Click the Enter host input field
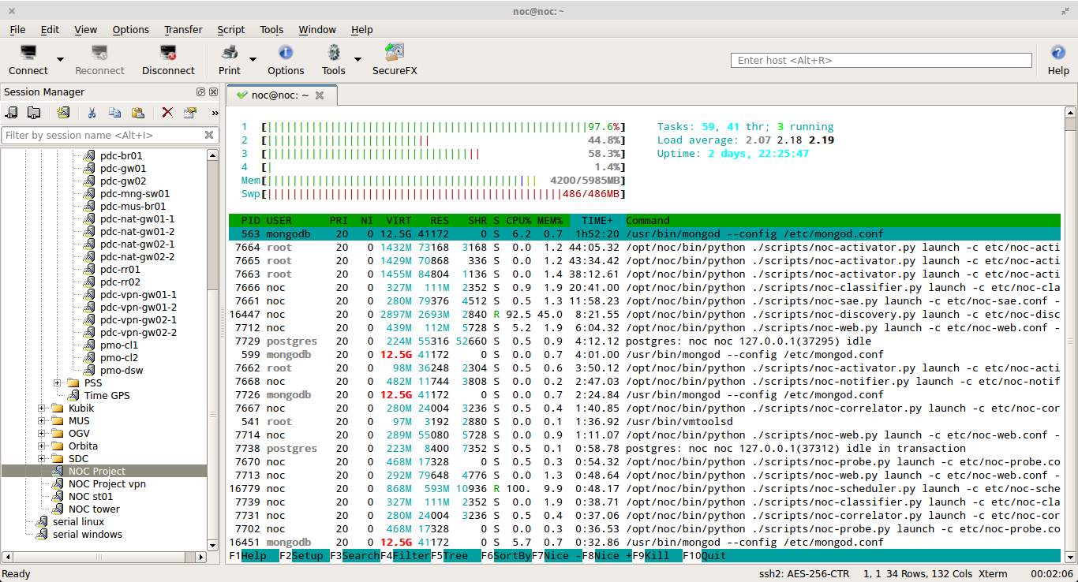Image resolution: width=1078 pixels, height=582 pixels. click(881, 60)
